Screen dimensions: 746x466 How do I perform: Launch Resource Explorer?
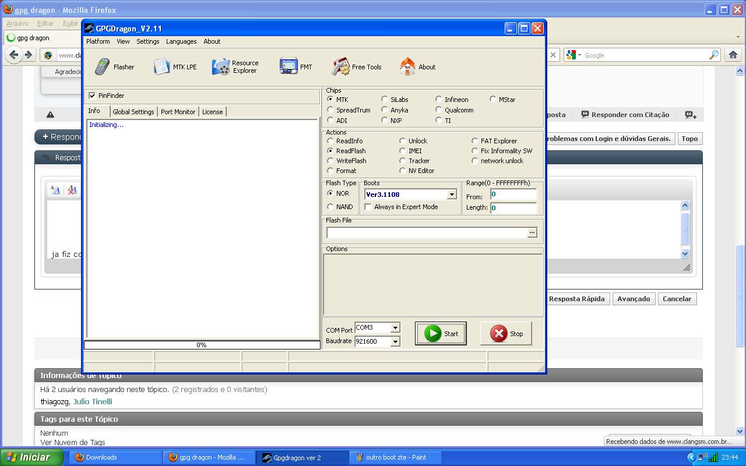pyautogui.click(x=235, y=67)
